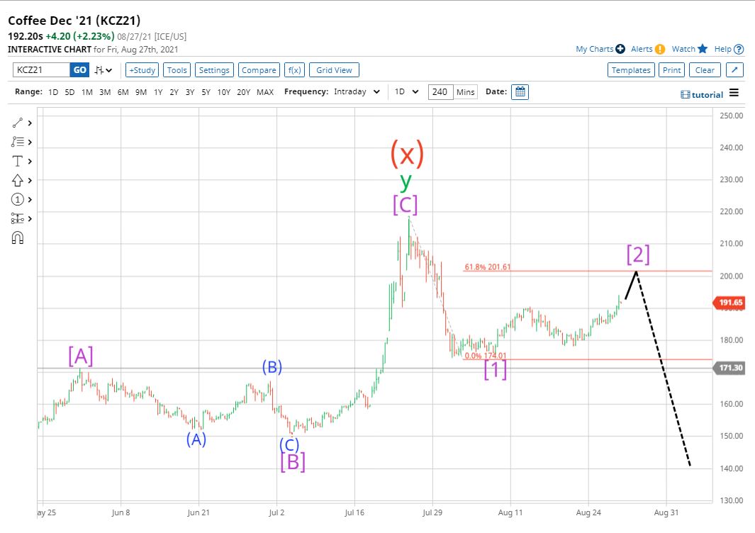Switch to Grid View

point(334,70)
